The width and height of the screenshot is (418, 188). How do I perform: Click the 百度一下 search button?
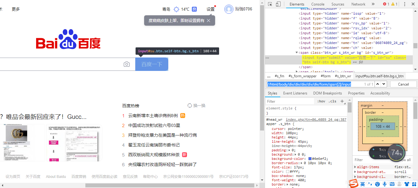(x=152, y=64)
